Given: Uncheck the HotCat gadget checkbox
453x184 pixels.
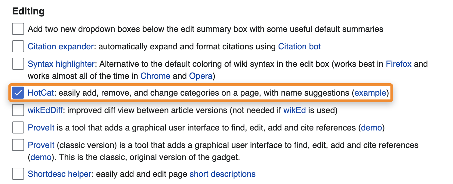Looking at the screenshot, I should tap(18, 93).
